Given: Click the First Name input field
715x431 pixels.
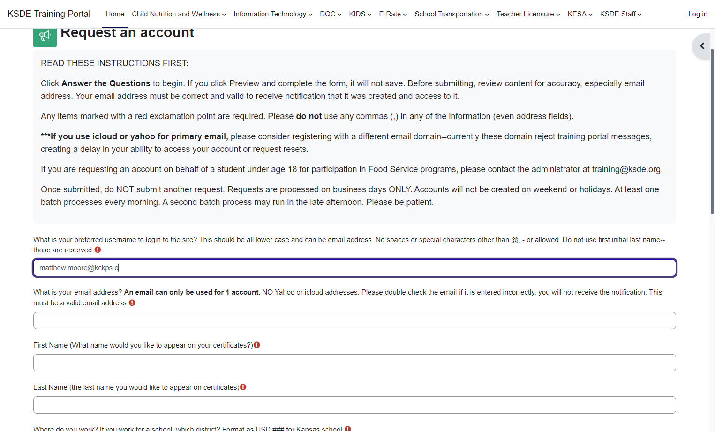Looking at the screenshot, I should click(x=354, y=363).
